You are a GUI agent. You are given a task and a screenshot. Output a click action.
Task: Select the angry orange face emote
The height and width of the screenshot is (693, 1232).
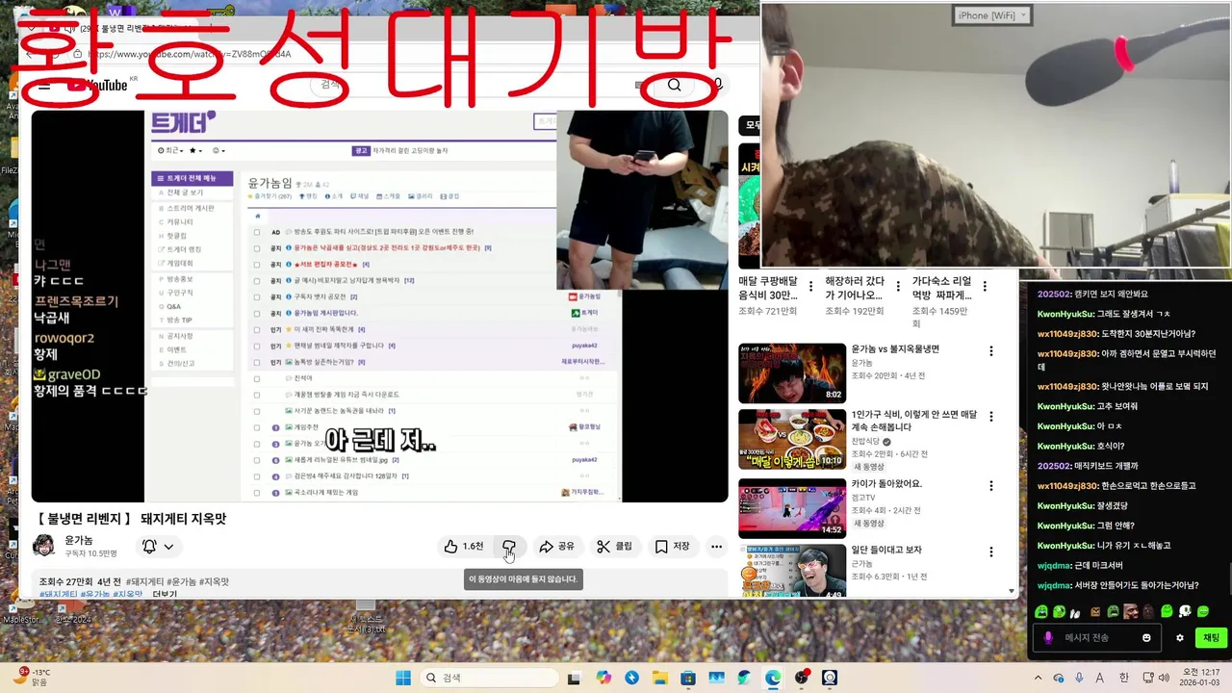pyautogui.click(x=1095, y=611)
